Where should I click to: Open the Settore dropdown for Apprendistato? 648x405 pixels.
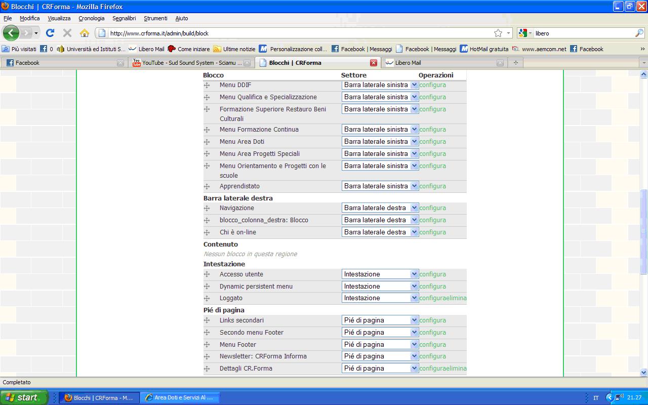[x=380, y=186]
